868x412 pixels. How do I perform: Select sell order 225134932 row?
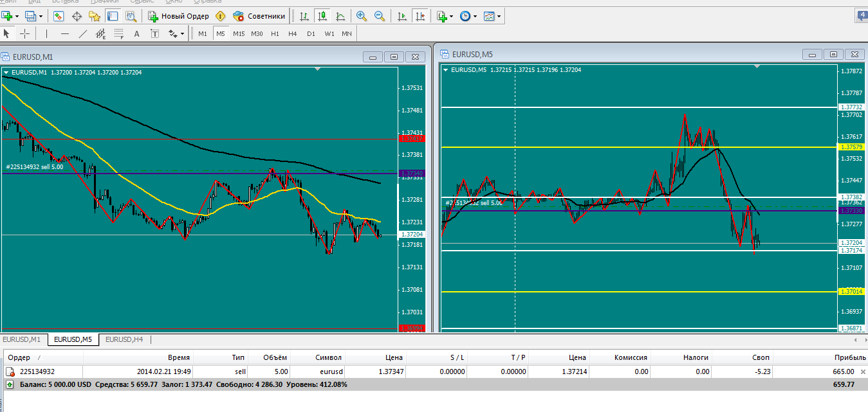click(434, 372)
